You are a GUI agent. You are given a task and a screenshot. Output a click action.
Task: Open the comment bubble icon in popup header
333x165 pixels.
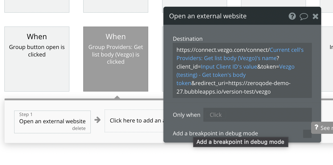click(x=304, y=16)
